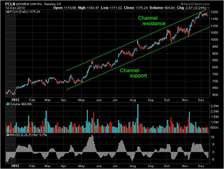This screenshot has width=224, height=169.
Task: Click 'Jun' on the MACD panel date axis
Action: point(99,166)
